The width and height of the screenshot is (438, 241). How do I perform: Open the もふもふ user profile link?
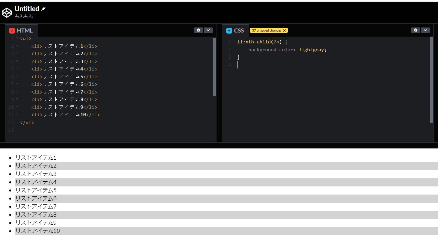[24, 16]
